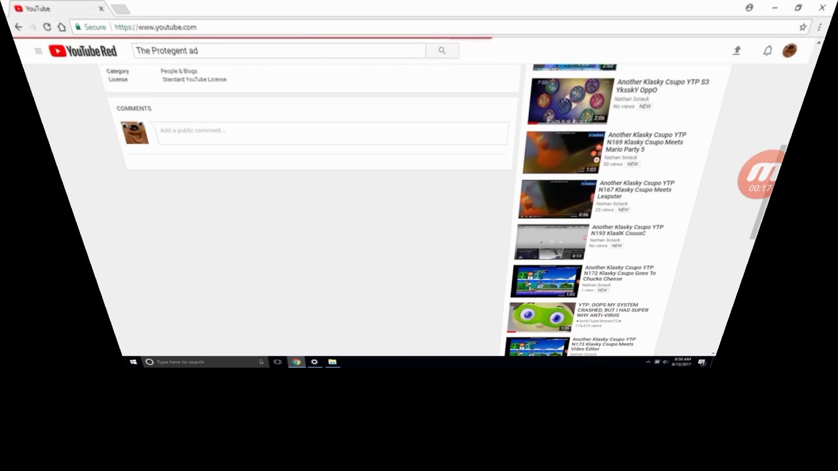Click the browser address bar URL
This screenshot has width=838, height=471.
[x=155, y=27]
